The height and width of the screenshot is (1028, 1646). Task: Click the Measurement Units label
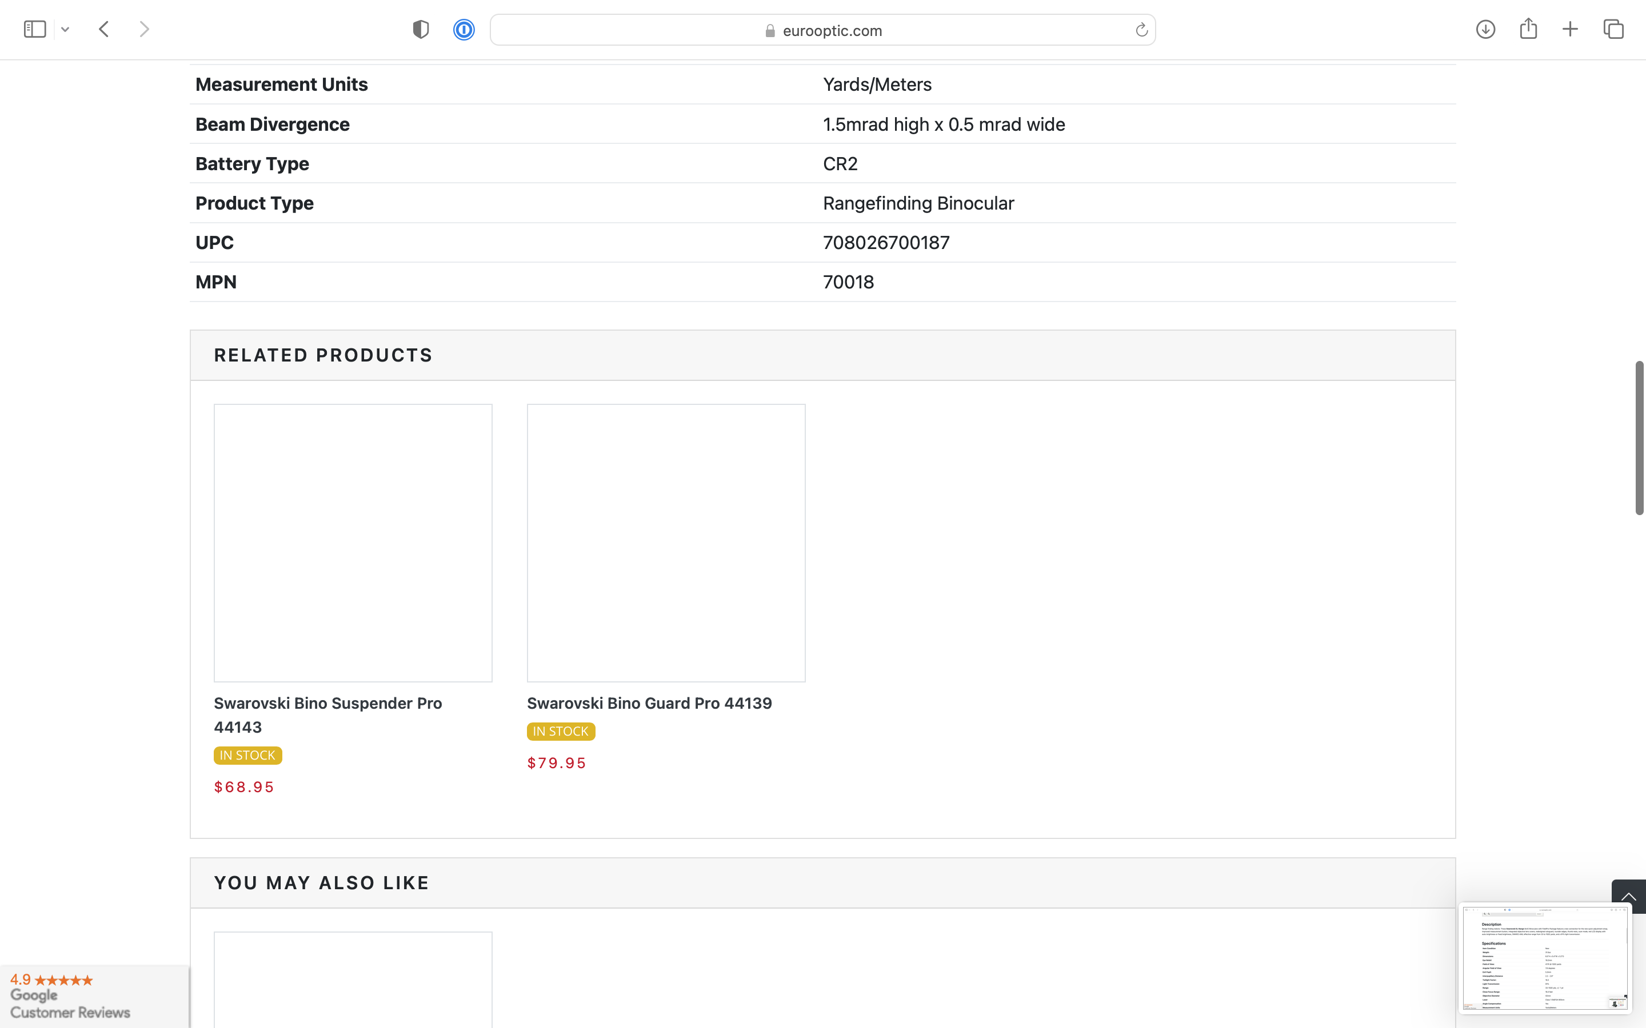(281, 85)
